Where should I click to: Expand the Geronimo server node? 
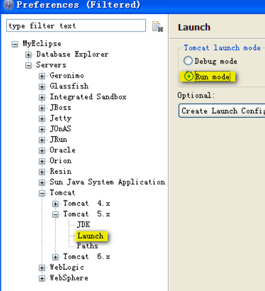[42, 76]
